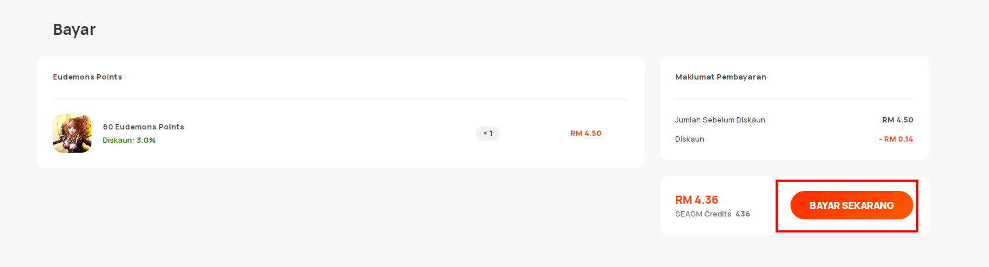Select the 80 Eudemons Points product title
The height and width of the screenshot is (267, 989).
144,127
